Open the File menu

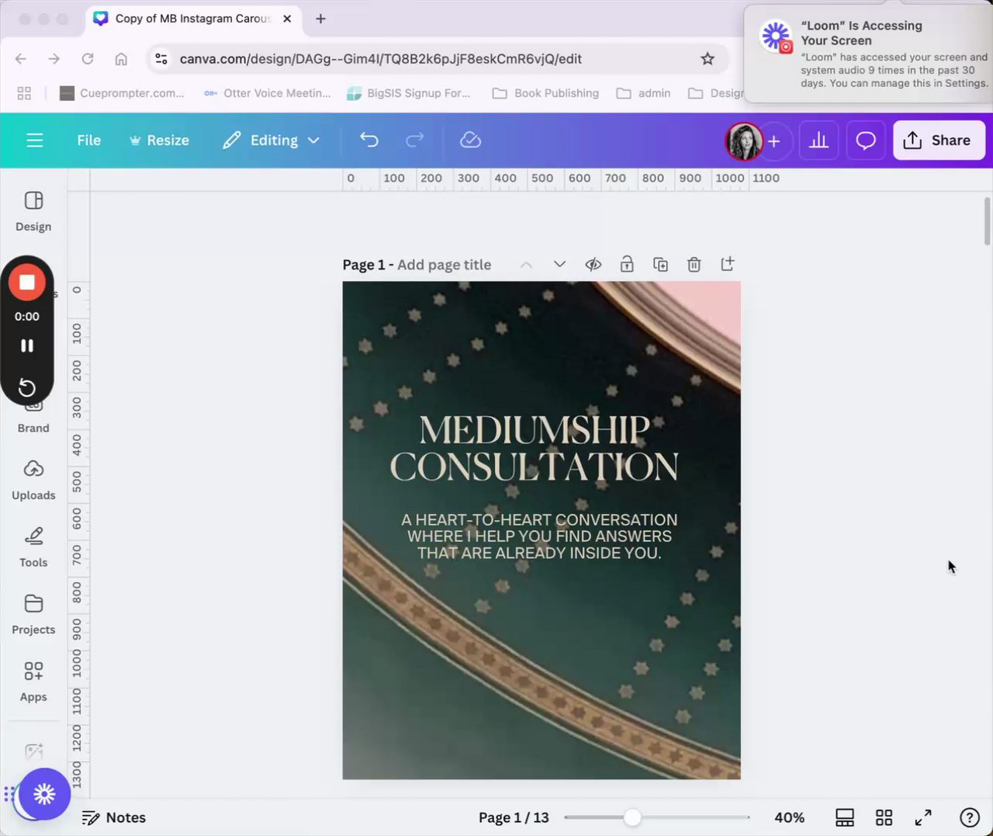tap(89, 140)
